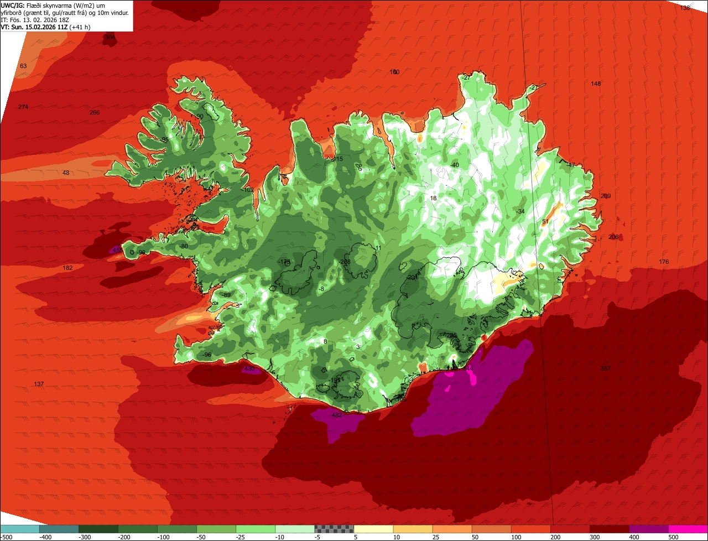Pick the orange swatch between 50 and 100

tap(491, 529)
